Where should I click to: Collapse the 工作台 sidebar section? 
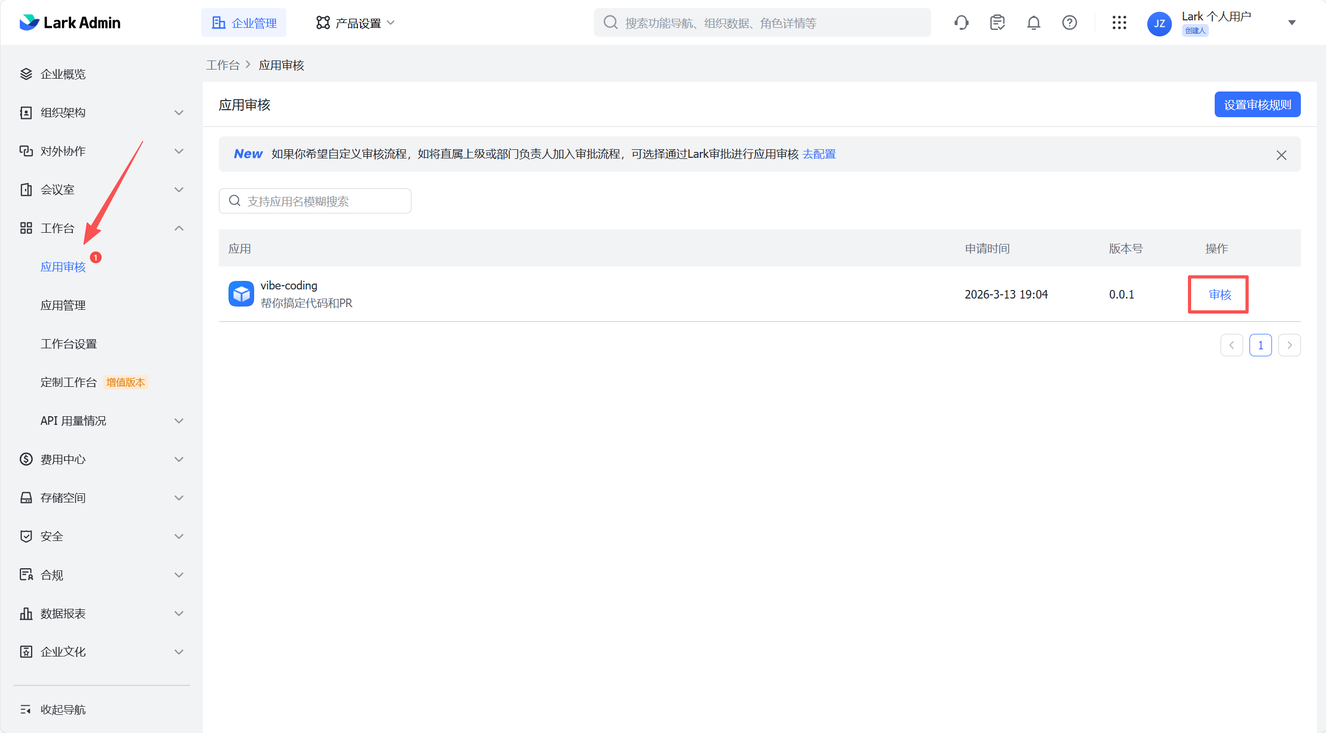[179, 228]
